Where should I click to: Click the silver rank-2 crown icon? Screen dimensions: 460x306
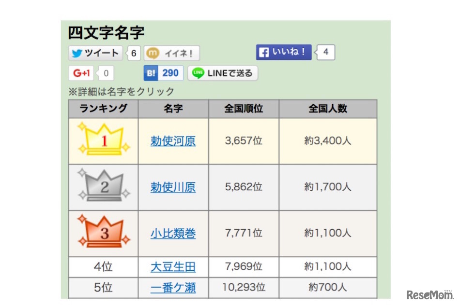(103, 187)
